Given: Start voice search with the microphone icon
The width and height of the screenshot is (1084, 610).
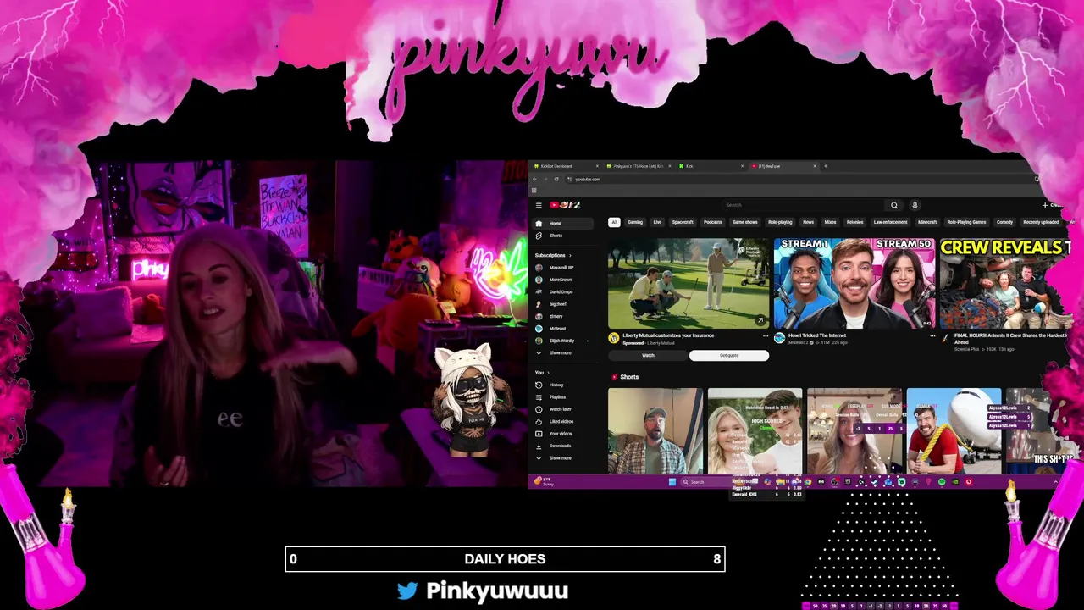Looking at the screenshot, I should (915, 205).
